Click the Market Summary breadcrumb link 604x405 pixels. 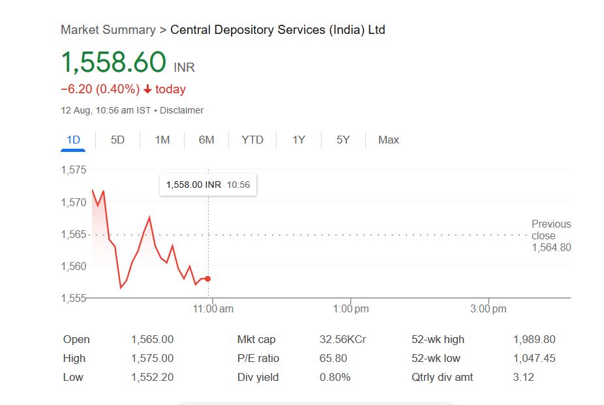pos(108,29)
